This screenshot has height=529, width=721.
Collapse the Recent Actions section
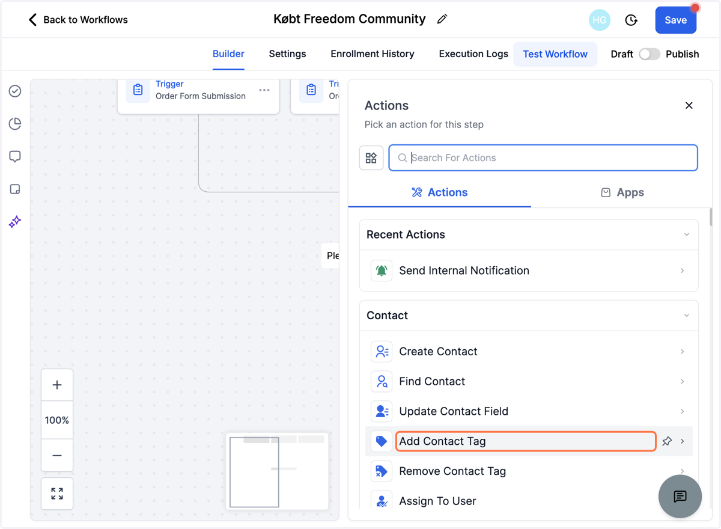pos(687,234)
